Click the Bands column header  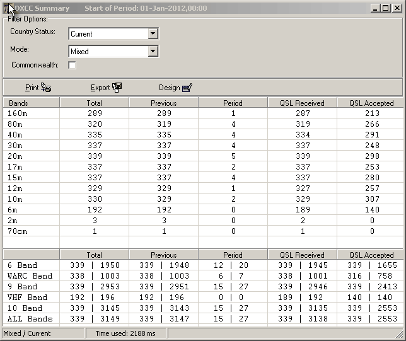coord(32,103)
